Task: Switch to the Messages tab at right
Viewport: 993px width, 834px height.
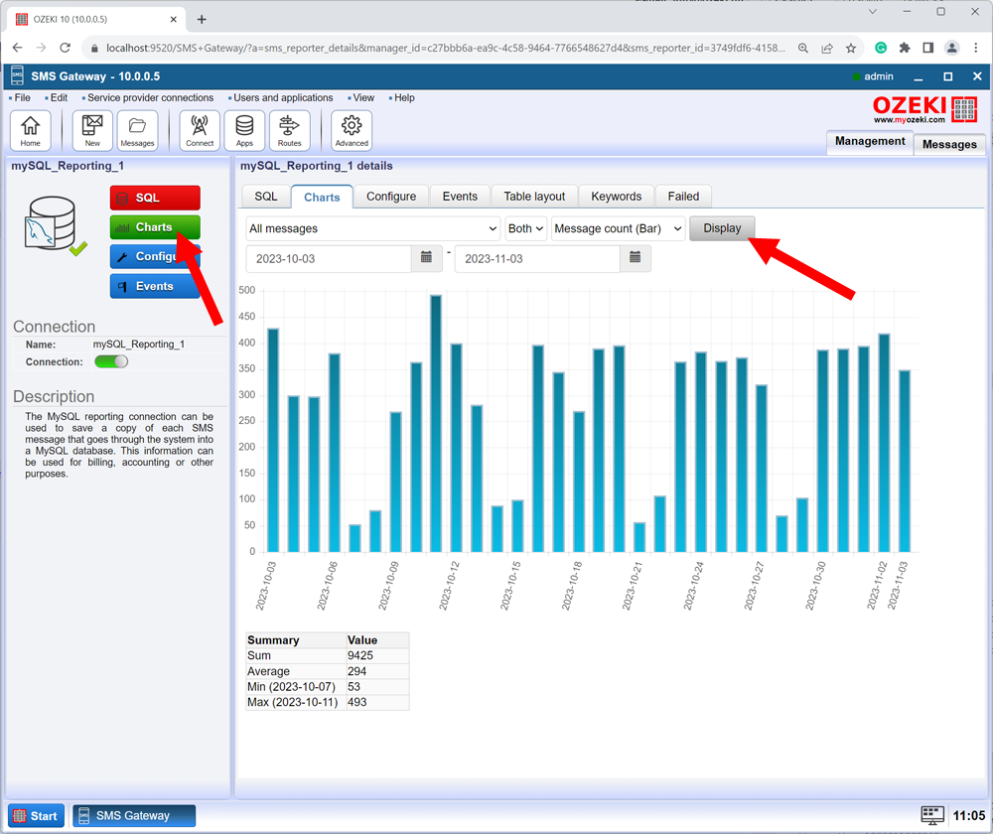Action: (949, 144)
